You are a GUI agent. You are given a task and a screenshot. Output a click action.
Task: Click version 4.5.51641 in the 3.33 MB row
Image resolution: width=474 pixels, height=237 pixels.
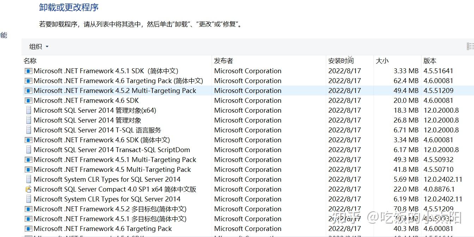(438, 71)
